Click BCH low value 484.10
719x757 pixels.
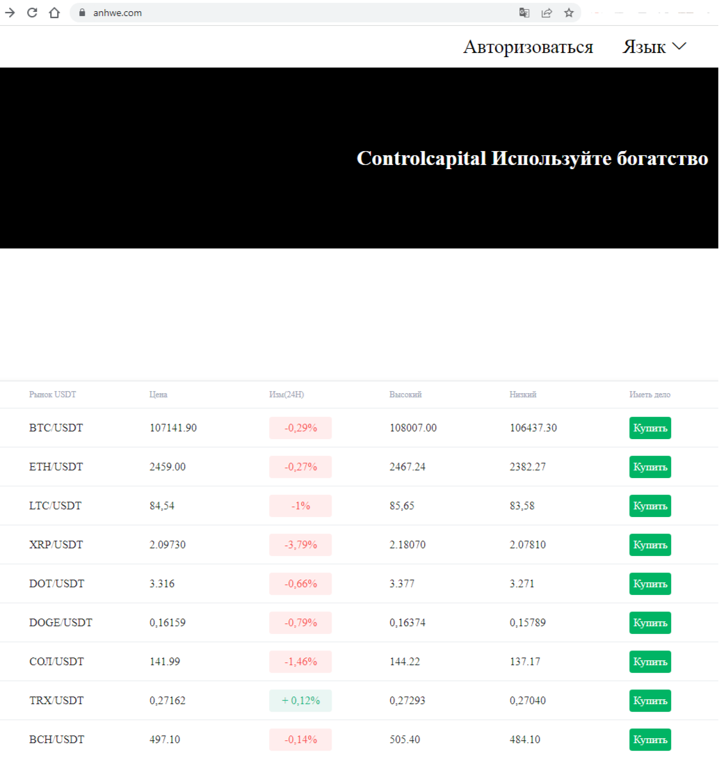tap(525, 740)
